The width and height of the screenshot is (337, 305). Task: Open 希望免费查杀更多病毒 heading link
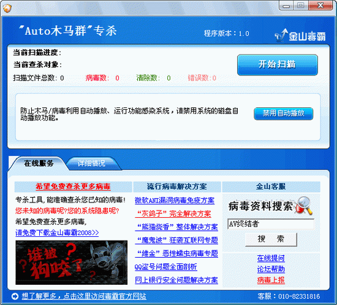tap(73, 187)
